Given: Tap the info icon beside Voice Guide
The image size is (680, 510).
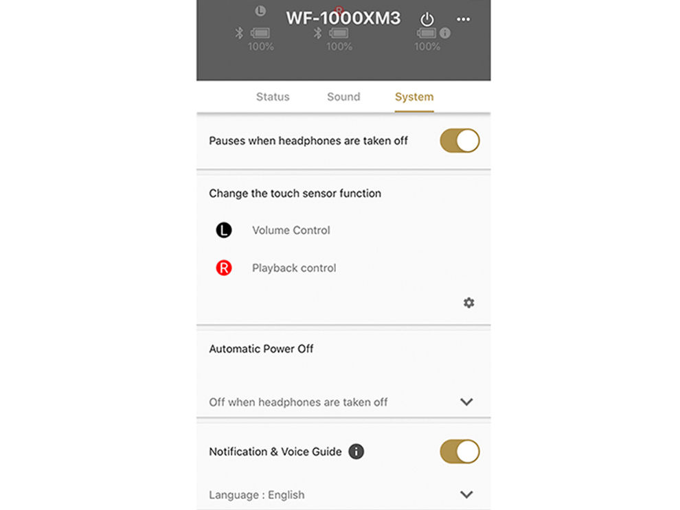Looking at the screenshot, I should [x=356, y=452].
